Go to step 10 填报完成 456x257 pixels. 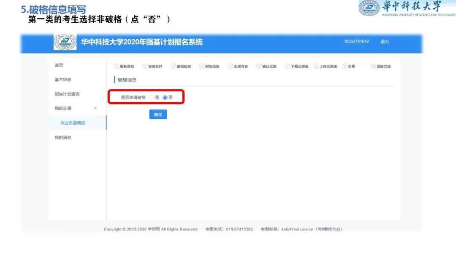tap(381, 66)
